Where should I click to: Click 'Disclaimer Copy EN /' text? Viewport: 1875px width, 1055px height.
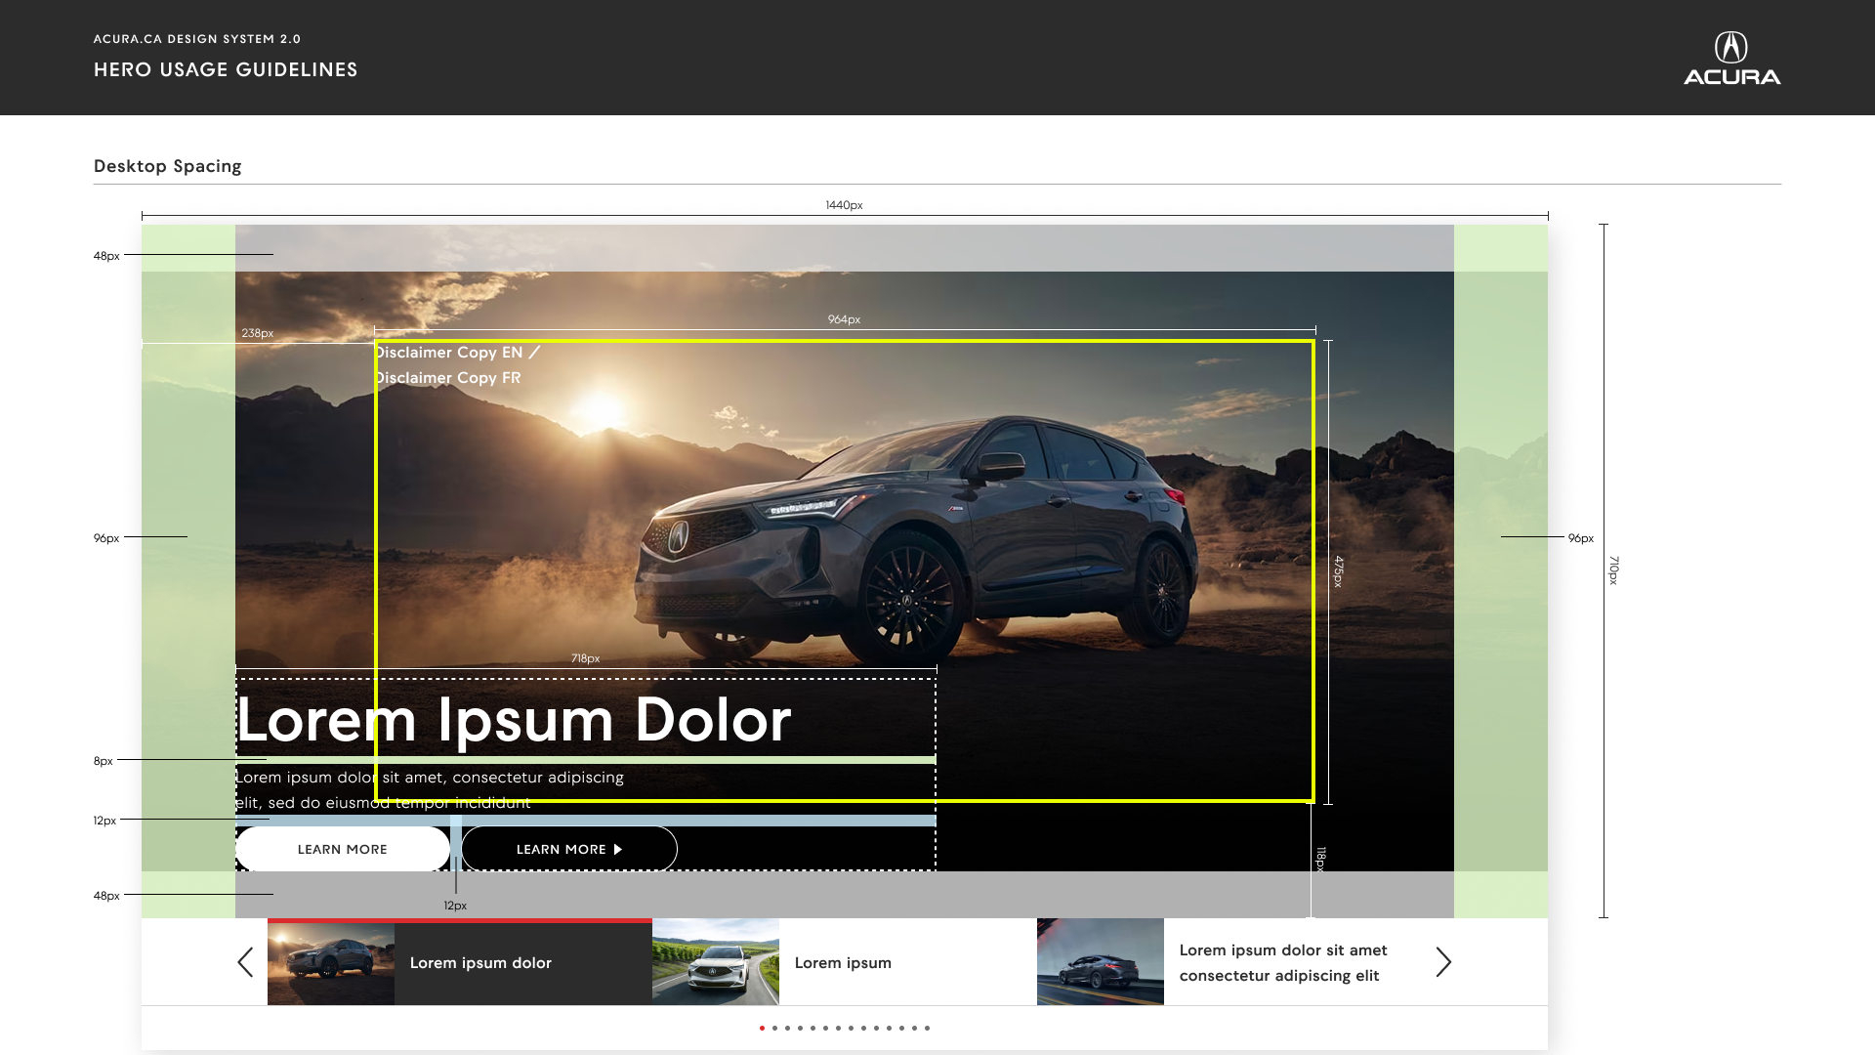pos(457,353)
